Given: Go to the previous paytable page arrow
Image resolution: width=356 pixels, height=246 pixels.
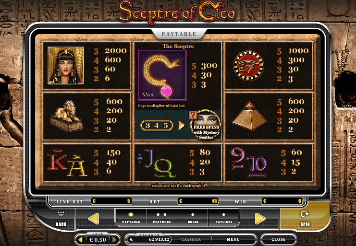Looking at the screenshot, I should [93, 219].
